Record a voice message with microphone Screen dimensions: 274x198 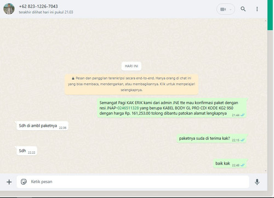pos(257,182)
